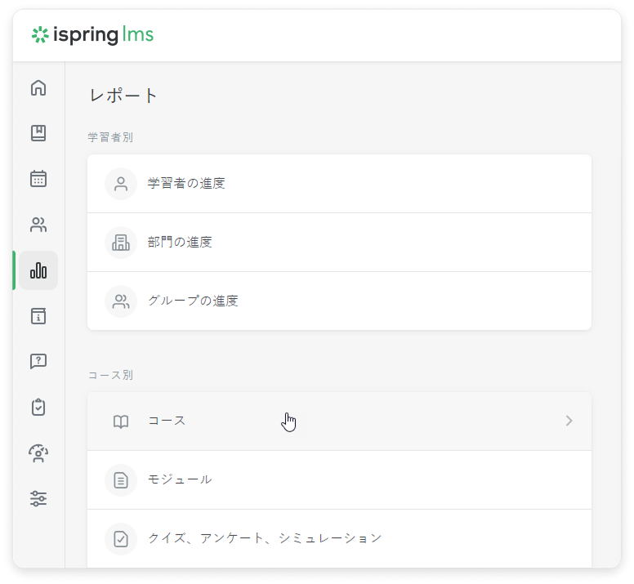Open the course catalog book icon

pyautogui.click(x=38, y=133)
